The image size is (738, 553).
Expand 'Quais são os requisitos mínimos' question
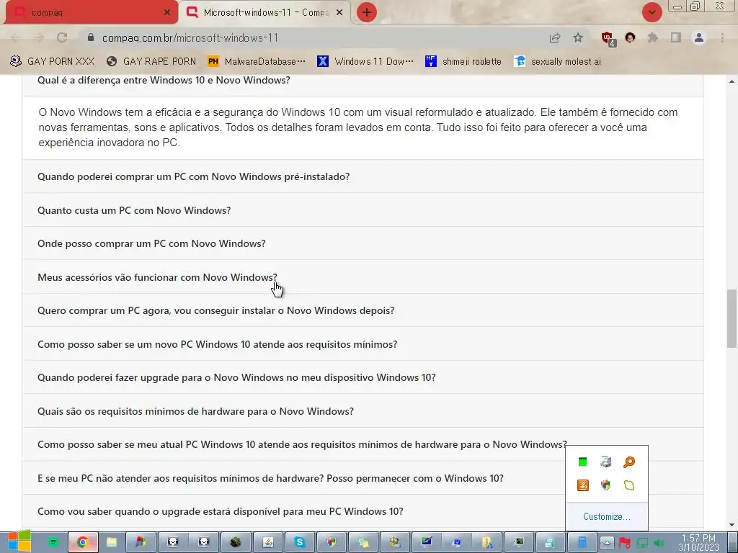point(363,411)
